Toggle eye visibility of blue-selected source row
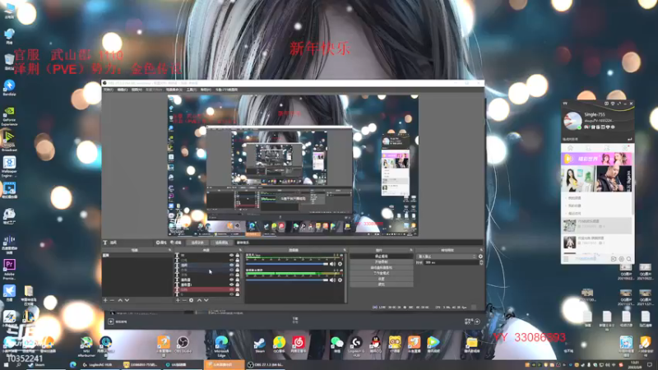Image resolution: width=658 pixels, height=370 pixels. pos(231,266)
